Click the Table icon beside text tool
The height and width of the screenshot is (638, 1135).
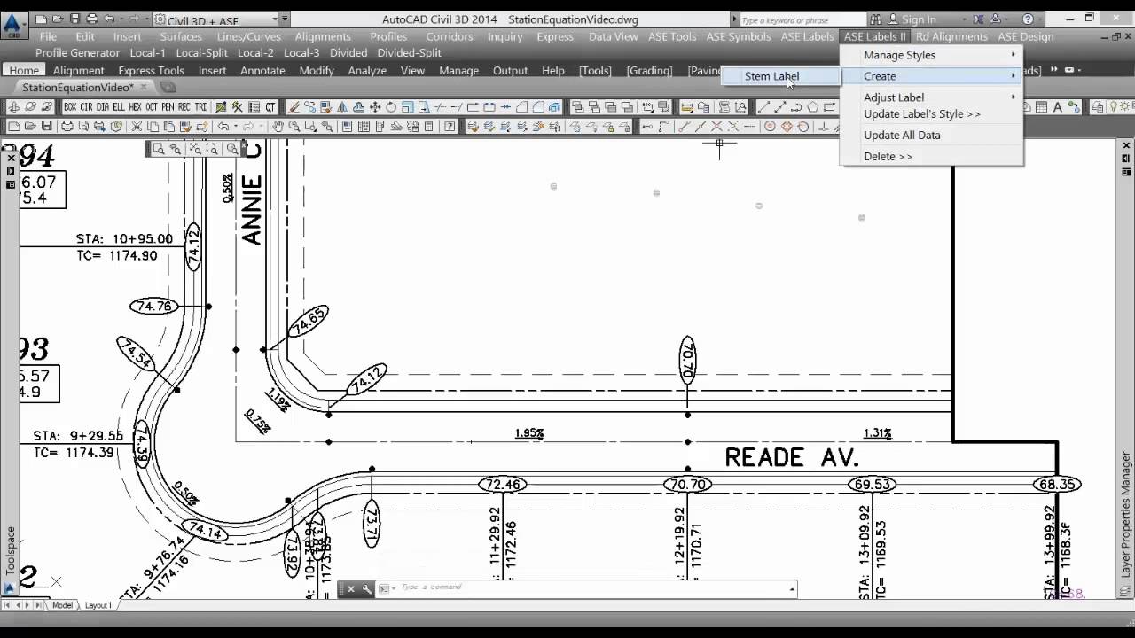pos(1041,107)
